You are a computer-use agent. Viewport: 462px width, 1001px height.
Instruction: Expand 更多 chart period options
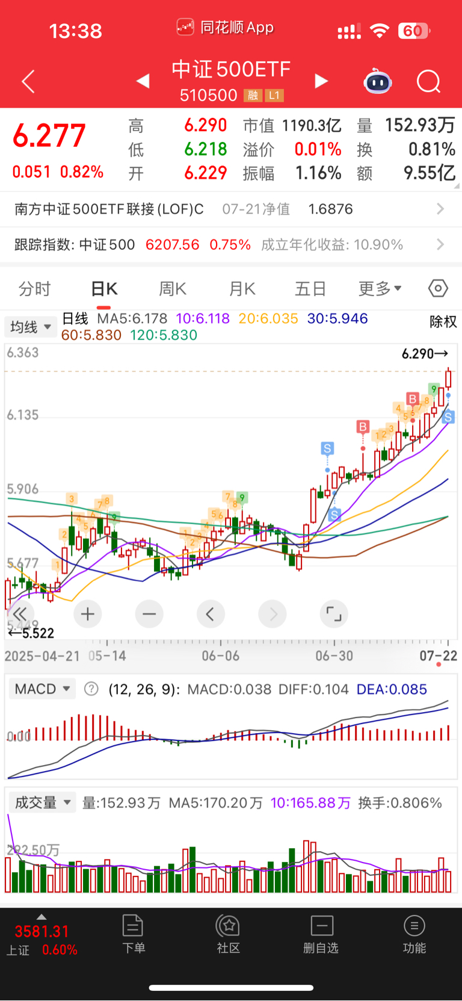tap(380, 289)
